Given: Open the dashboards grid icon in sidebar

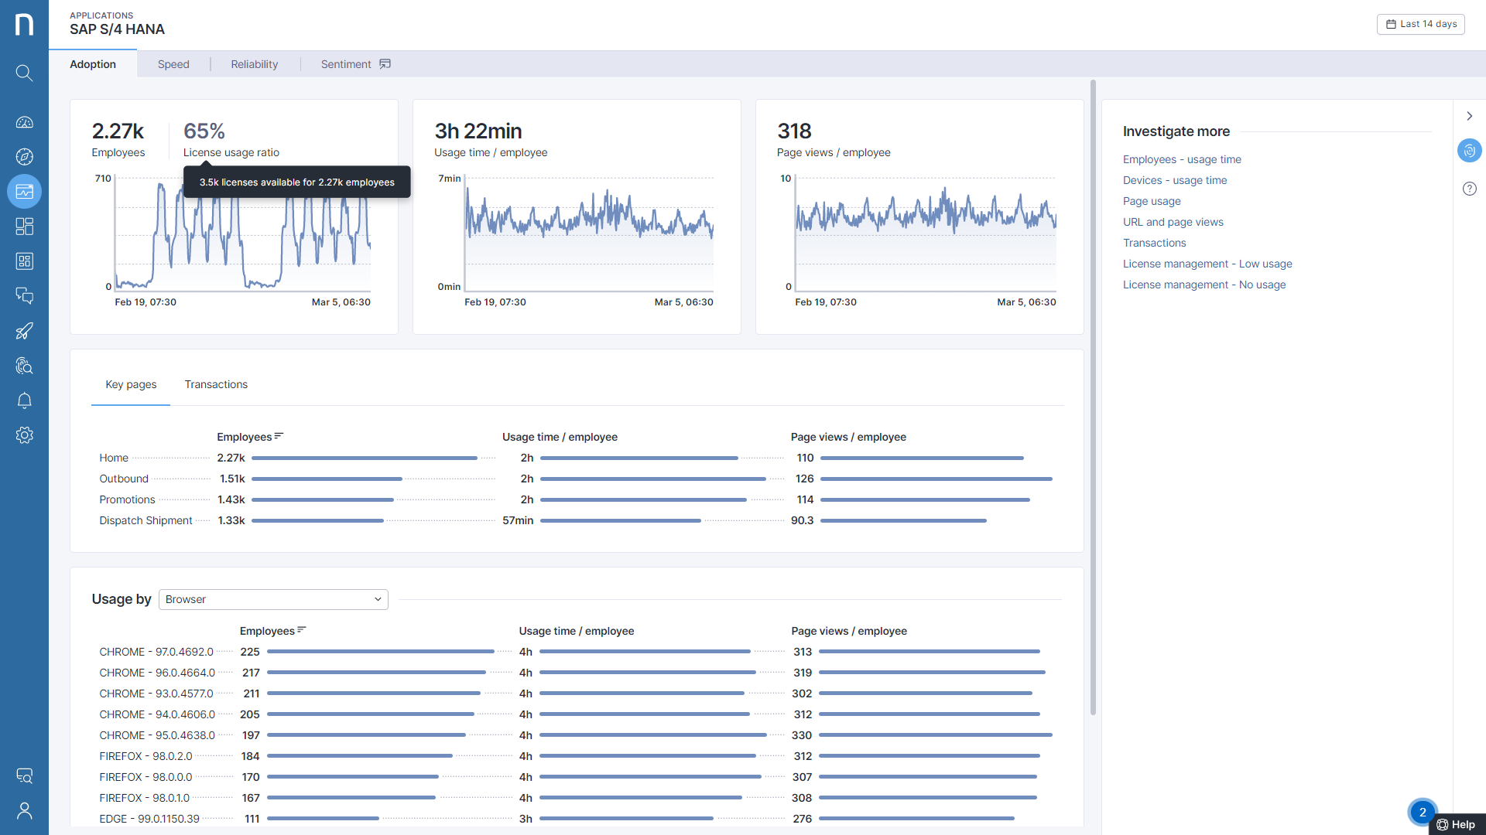Looking at the screenshot, I should pos(24,227).
